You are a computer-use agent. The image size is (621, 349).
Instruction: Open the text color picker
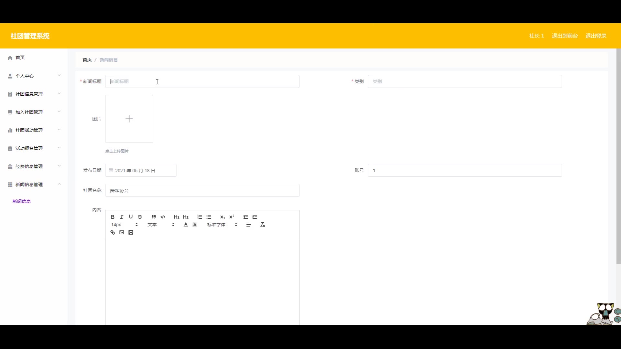tap(186, 225)
